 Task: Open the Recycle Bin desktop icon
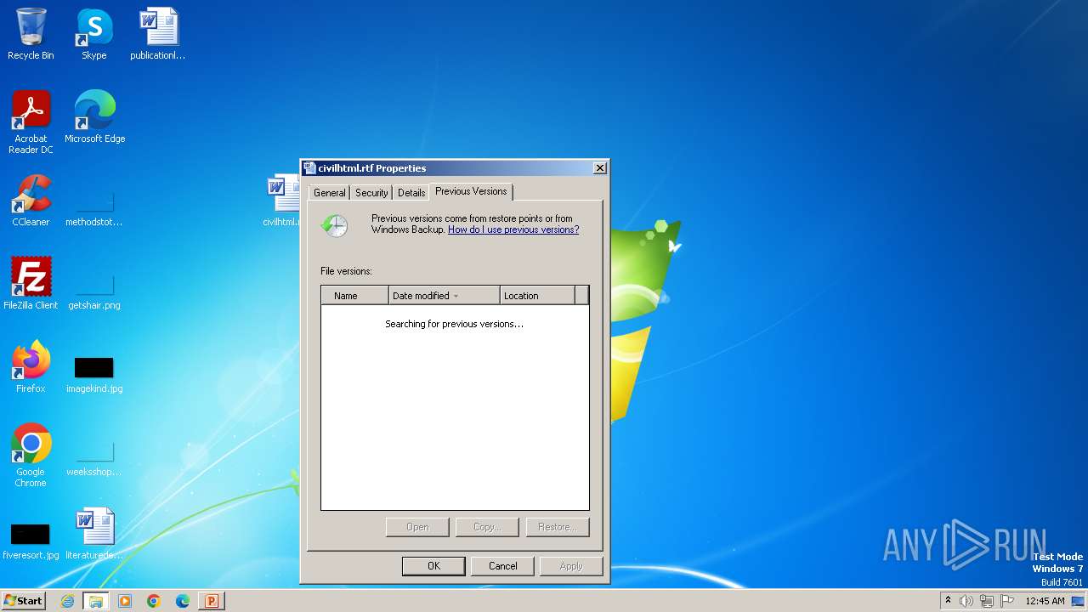[31, 34]
